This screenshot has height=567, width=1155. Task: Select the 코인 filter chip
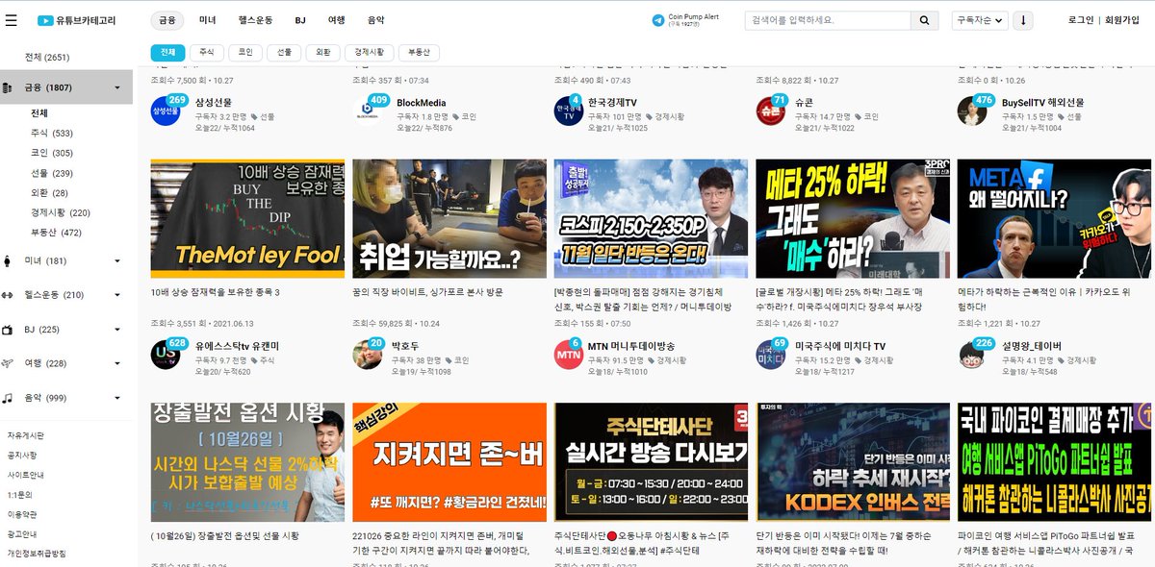pos(245,53)
